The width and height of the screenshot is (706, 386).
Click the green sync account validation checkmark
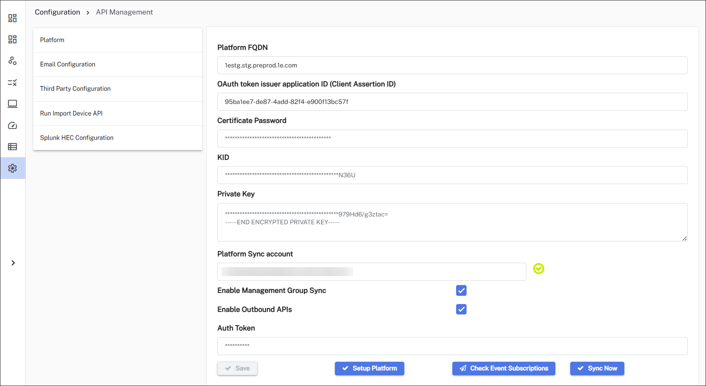pyautogui.click(x=539, y=269)
